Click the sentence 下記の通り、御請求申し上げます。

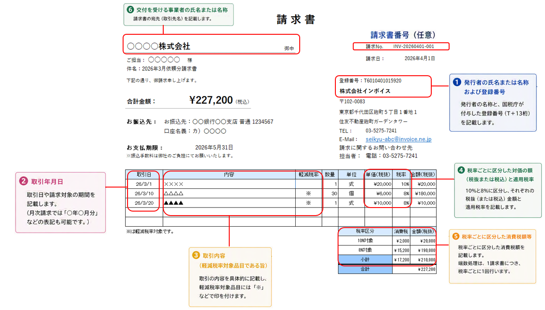(x=162, y=81)
